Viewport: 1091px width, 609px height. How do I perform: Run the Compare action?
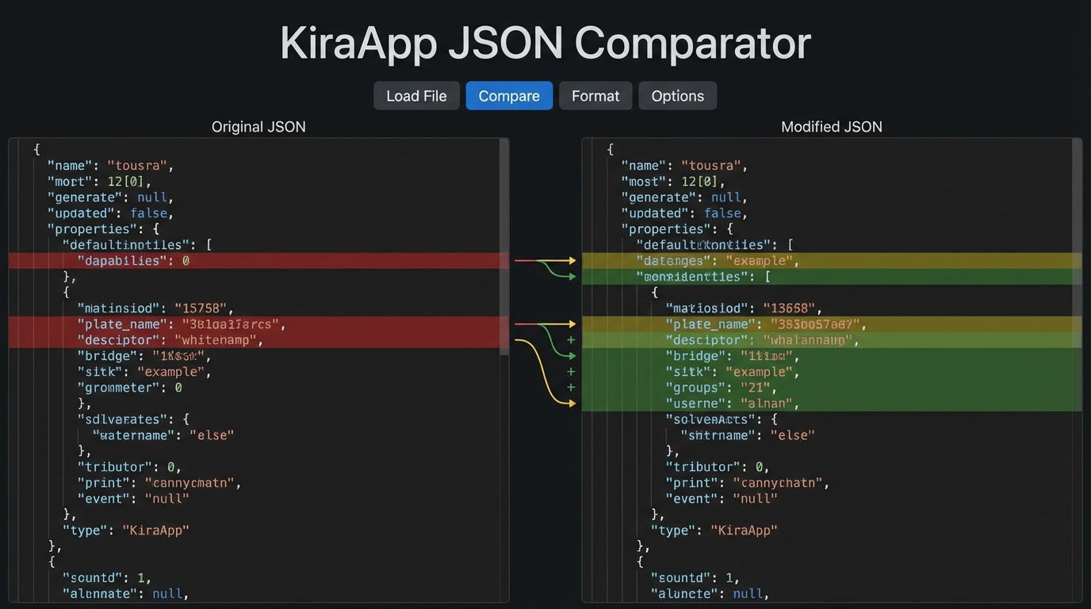pos(509,95)
